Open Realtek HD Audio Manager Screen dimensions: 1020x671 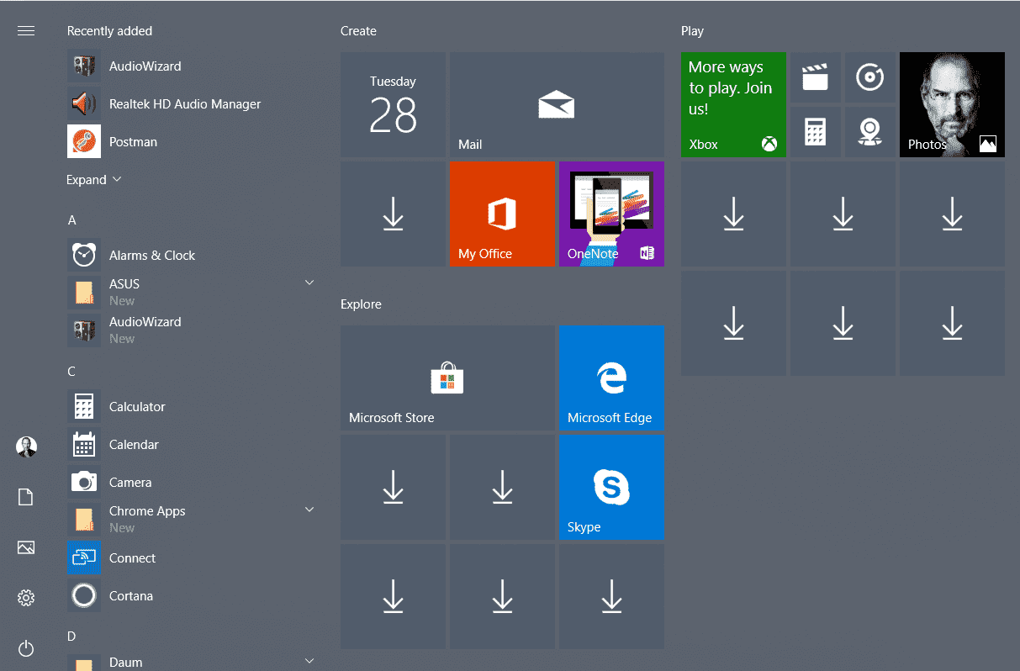coord(191,104)
